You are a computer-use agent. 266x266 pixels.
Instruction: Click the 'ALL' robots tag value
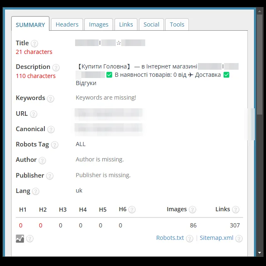pyautogui.click(x=81, y=144)
